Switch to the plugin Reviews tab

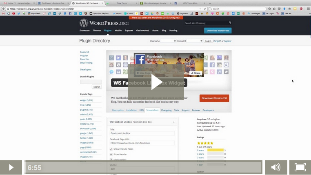[196, 110]
